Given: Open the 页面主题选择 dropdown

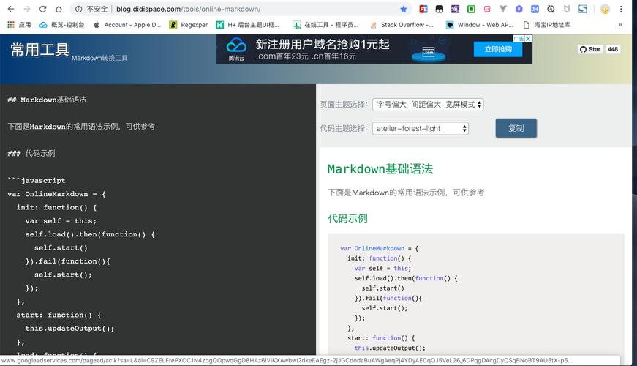Looking at the screenshot, I should click(428, 105).
